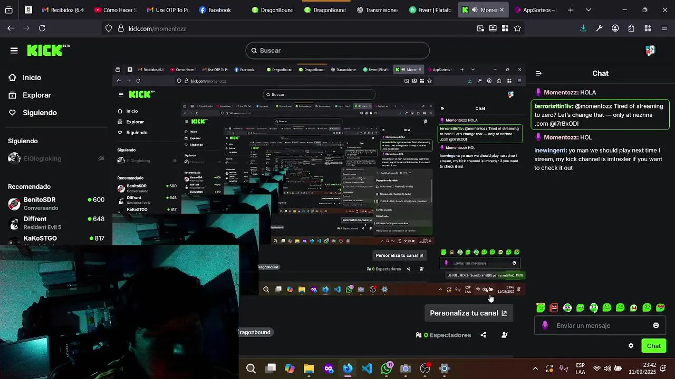Click ElGlogloking's offline status icon
675x379 pixels.
click(101, 158)
